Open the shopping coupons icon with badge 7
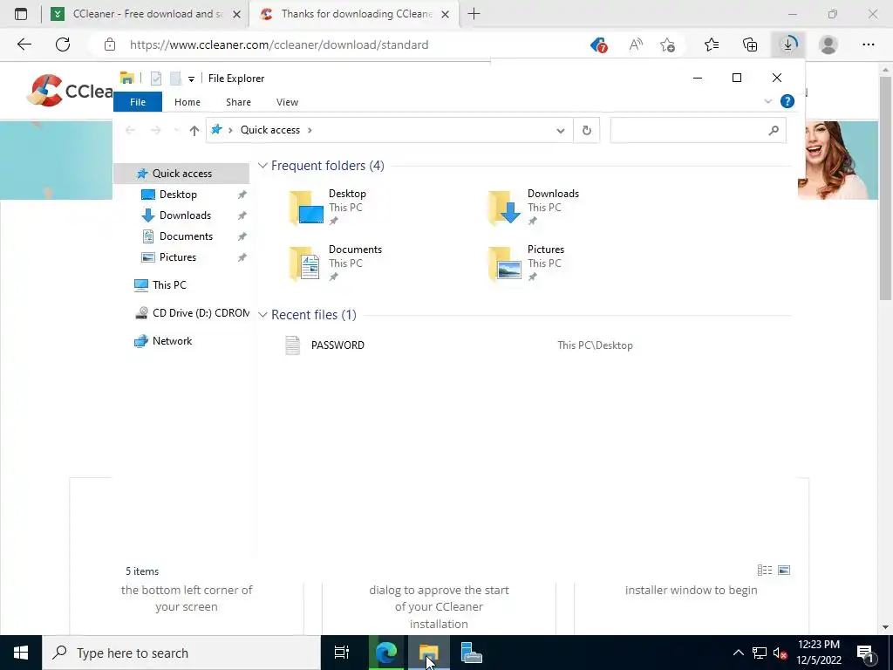Image resolution: width=893 pixels, height=670 pixels. point(598,44)
